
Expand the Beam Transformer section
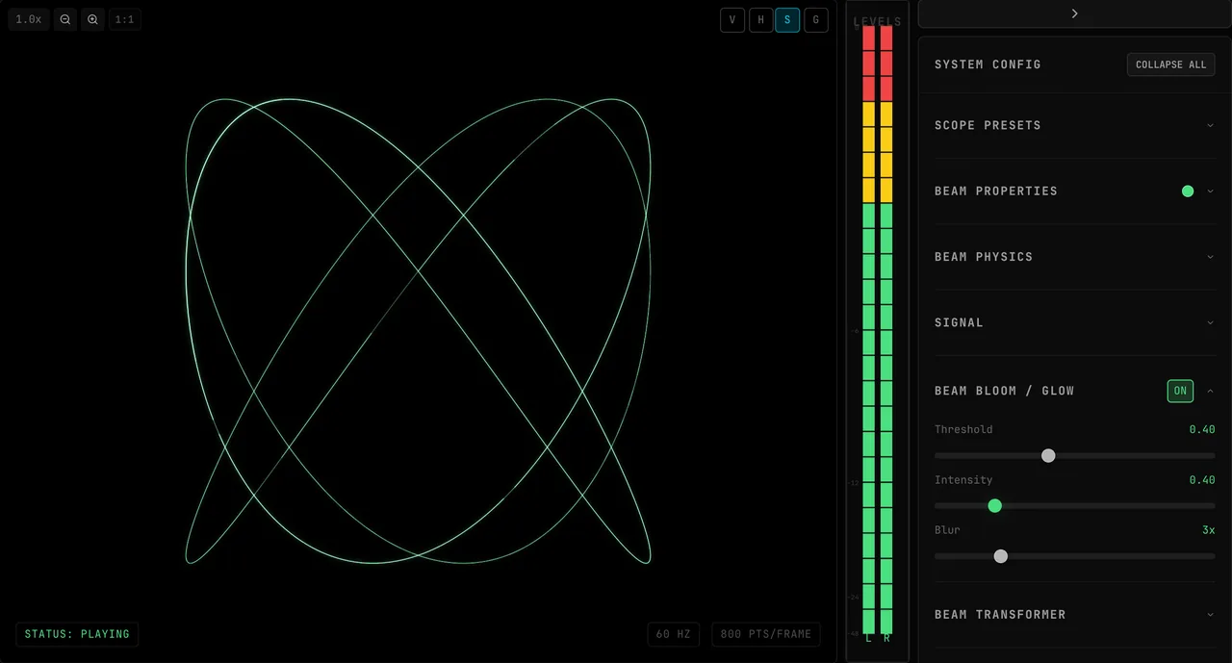tap(1075, 614)
